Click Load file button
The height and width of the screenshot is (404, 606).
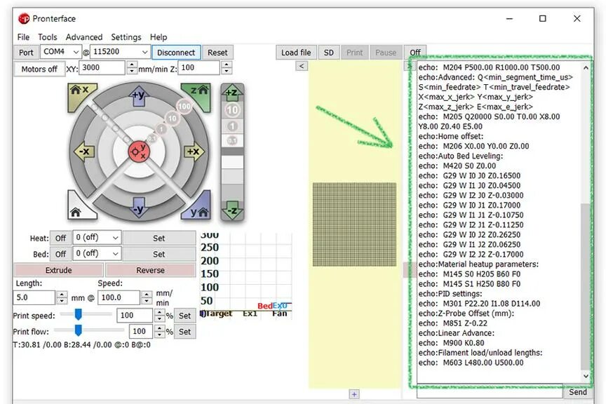point(296,53)
